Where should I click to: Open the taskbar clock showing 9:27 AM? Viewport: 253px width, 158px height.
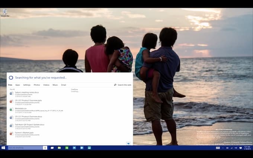tap(247, 148)
